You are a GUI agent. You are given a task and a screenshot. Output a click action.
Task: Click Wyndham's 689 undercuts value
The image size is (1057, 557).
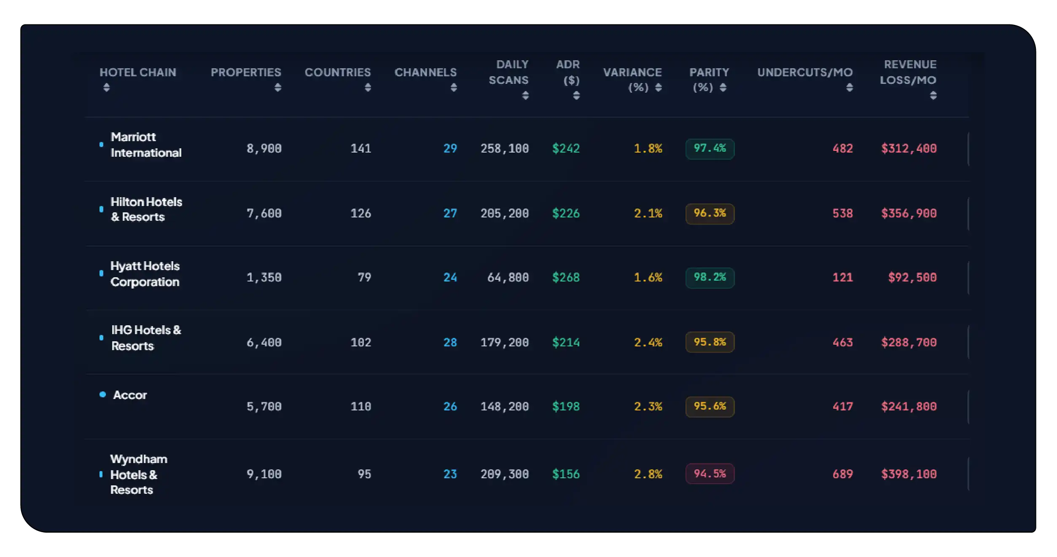click(843, 474)
